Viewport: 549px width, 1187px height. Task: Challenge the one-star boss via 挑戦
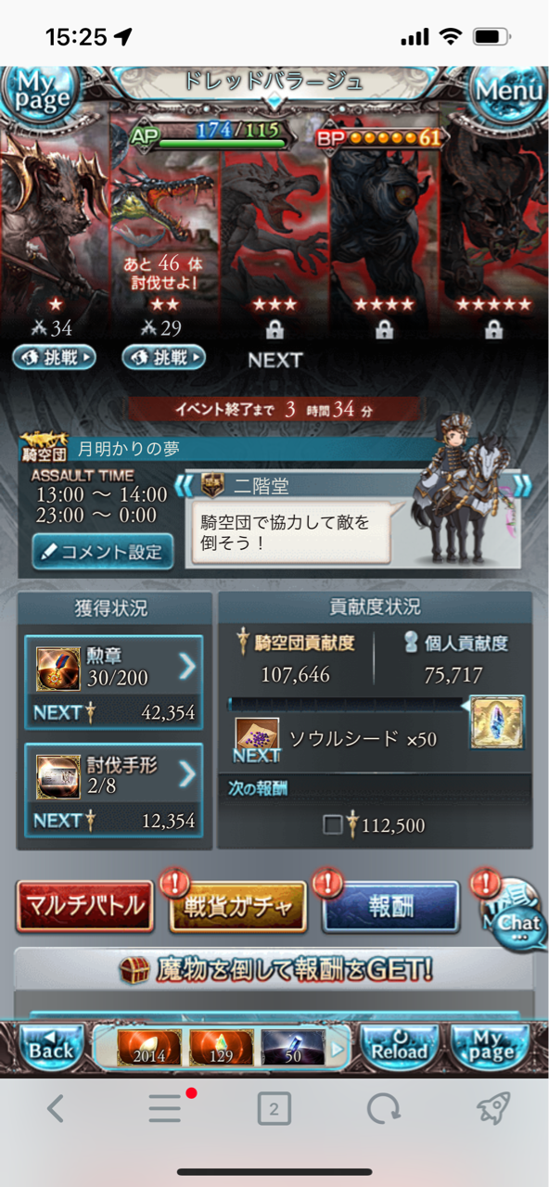click(x=54, y=357)
